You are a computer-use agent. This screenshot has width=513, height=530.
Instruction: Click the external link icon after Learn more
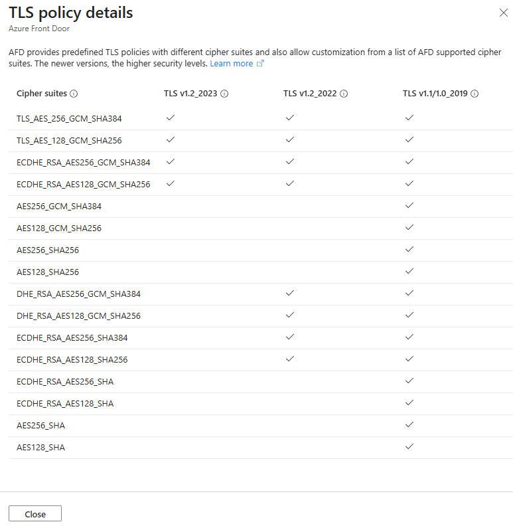tap(260, 63)
